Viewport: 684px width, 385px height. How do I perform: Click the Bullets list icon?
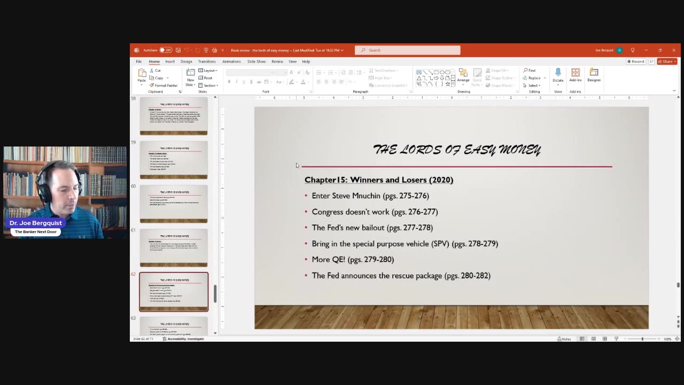click(318, 72)
